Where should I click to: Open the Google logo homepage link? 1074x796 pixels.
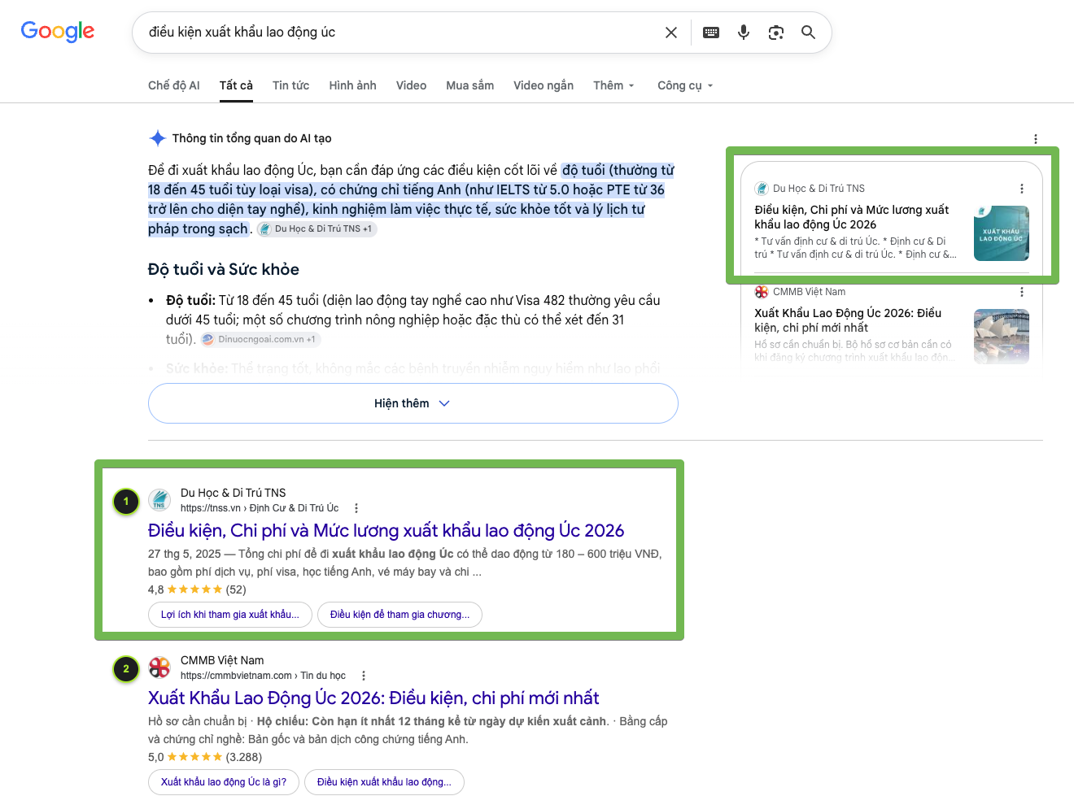point(58,31)
